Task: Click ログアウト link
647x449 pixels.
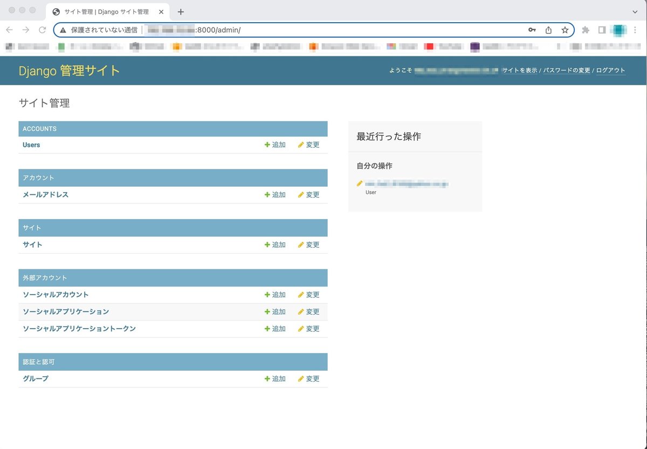Action: pyautogui.click(x=611, y=71)
